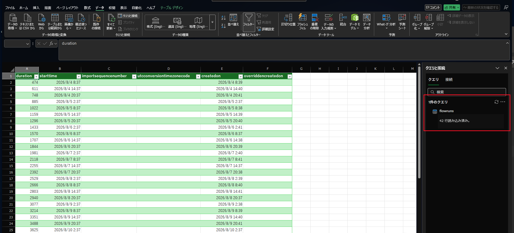Sort ascending A to Z

[x=224, y=18]
